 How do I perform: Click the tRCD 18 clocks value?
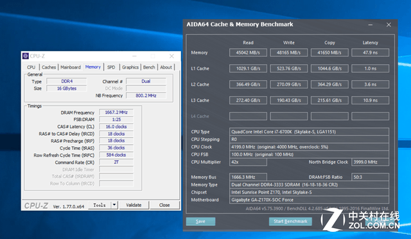tap(116, 134)
